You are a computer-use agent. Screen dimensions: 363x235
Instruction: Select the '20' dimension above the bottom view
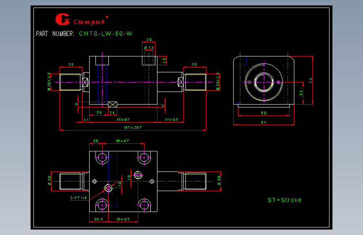pyautogui.click(x=95, y=141)
